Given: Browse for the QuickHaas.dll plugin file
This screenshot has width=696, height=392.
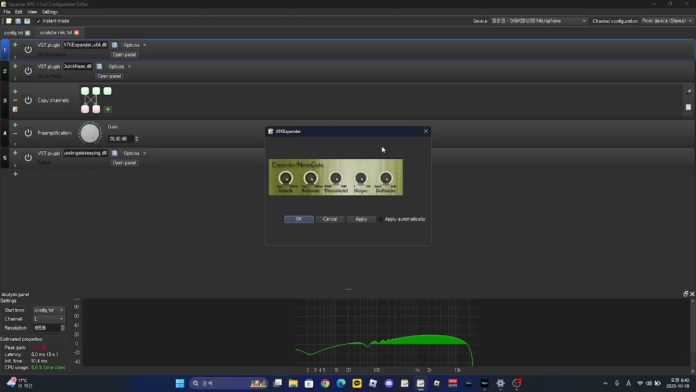Looking at the screenshot, I should pyautogui.click(x=99, y=66).
